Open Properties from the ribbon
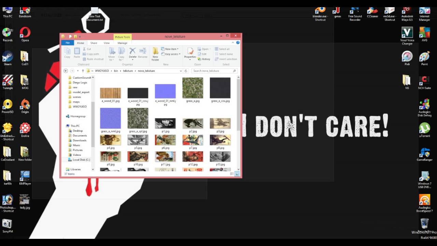The image size is (437, 246). tap(190, 52)
